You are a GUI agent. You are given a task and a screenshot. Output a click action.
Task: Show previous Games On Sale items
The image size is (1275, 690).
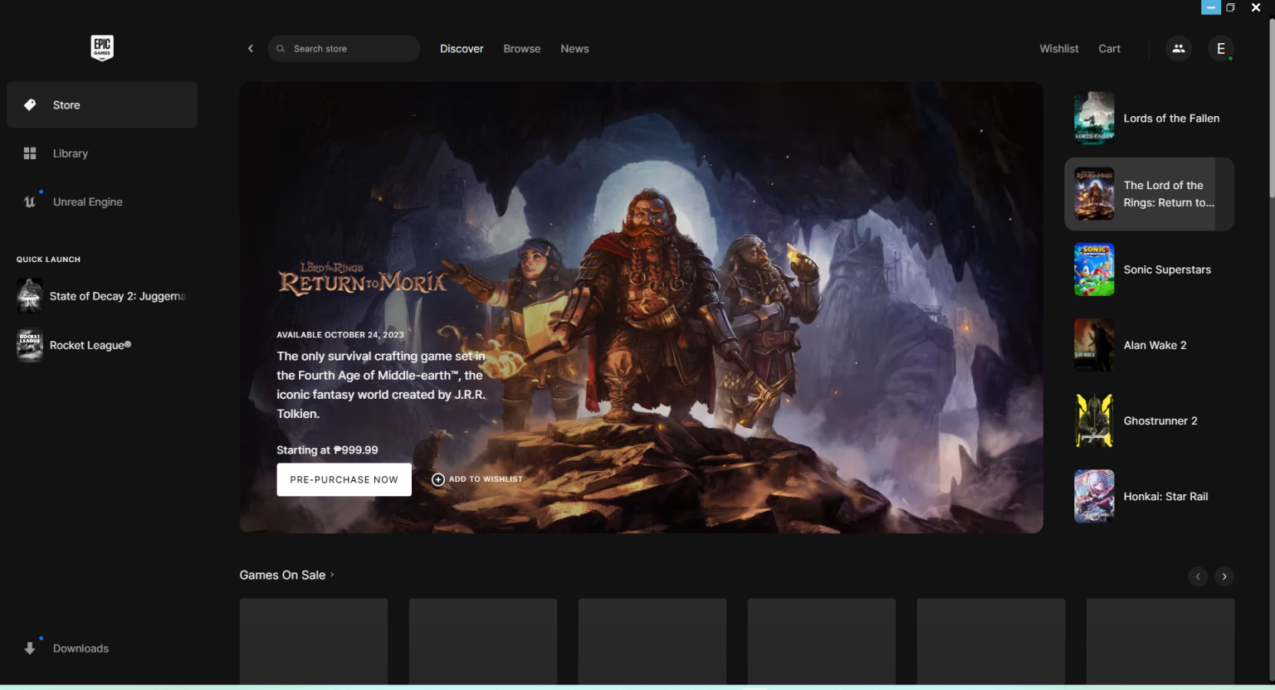(x=1198, y=576)
